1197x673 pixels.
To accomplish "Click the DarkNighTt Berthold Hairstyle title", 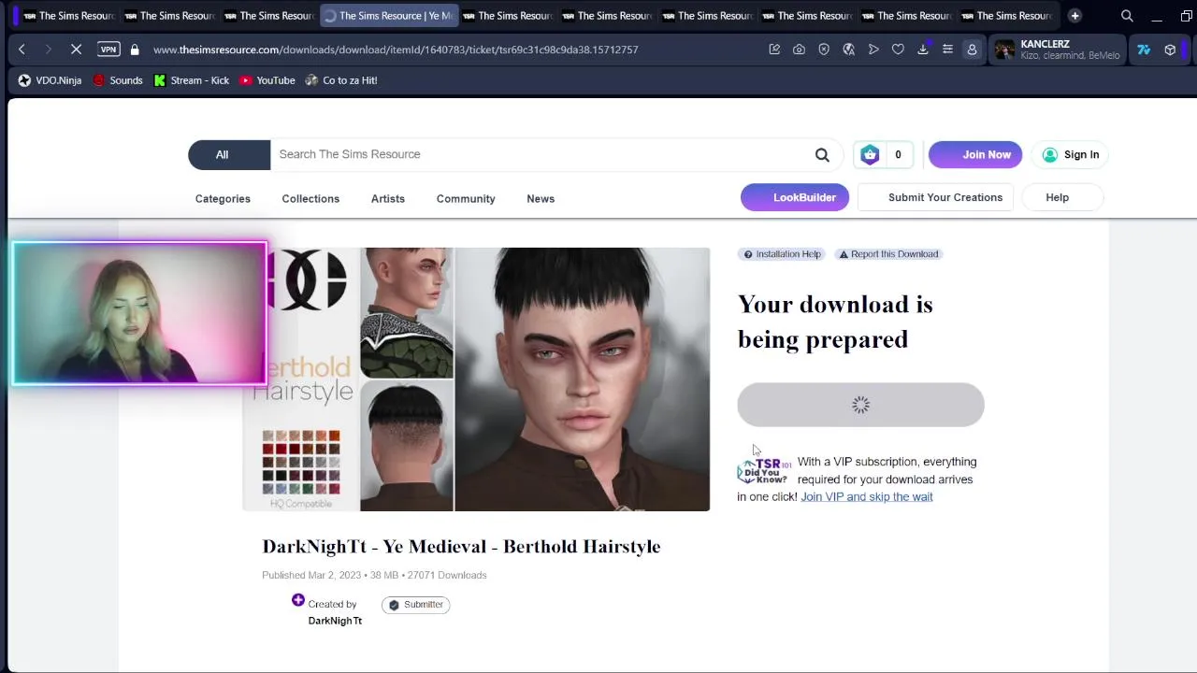I will tap(461, 547).
